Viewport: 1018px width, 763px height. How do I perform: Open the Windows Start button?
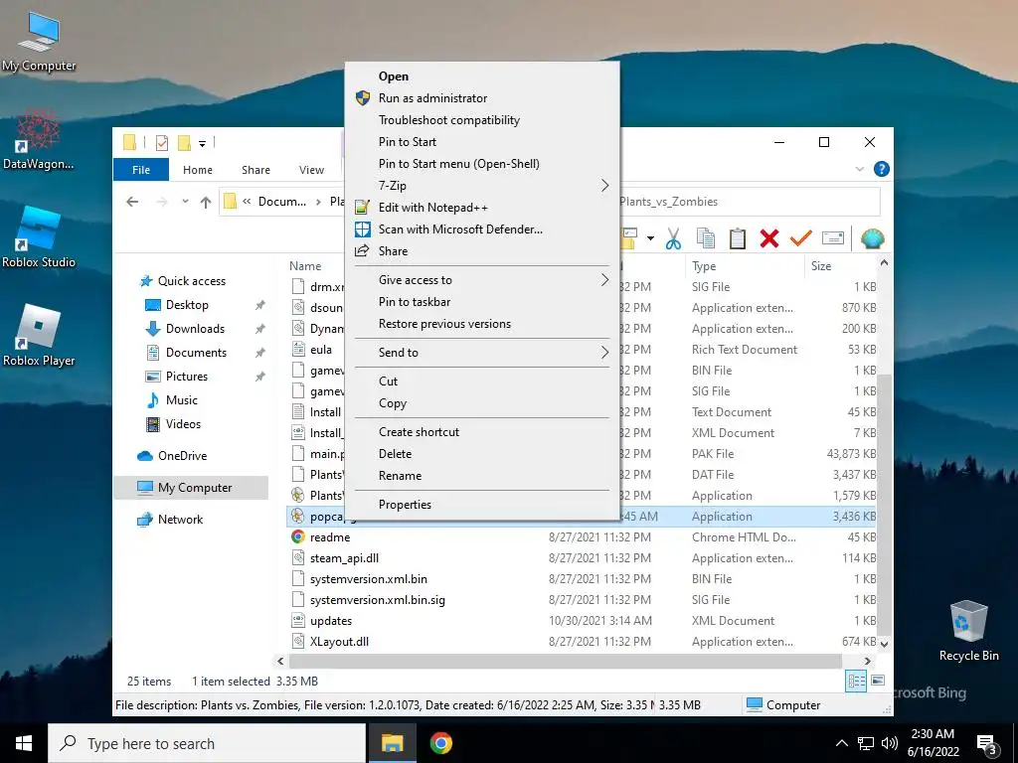24,743
